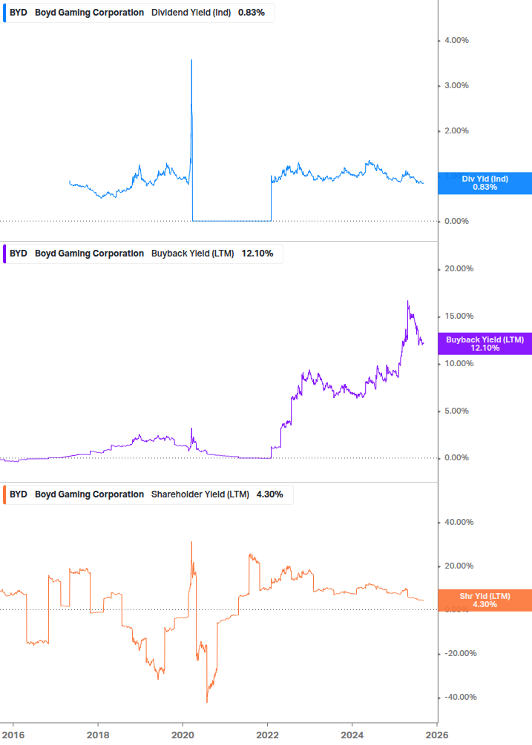The height and width of the screenshot is (745, 532).
Task: Click the purple Buyback Yield 12.10% axis tag
Action: tap(485, 343)
